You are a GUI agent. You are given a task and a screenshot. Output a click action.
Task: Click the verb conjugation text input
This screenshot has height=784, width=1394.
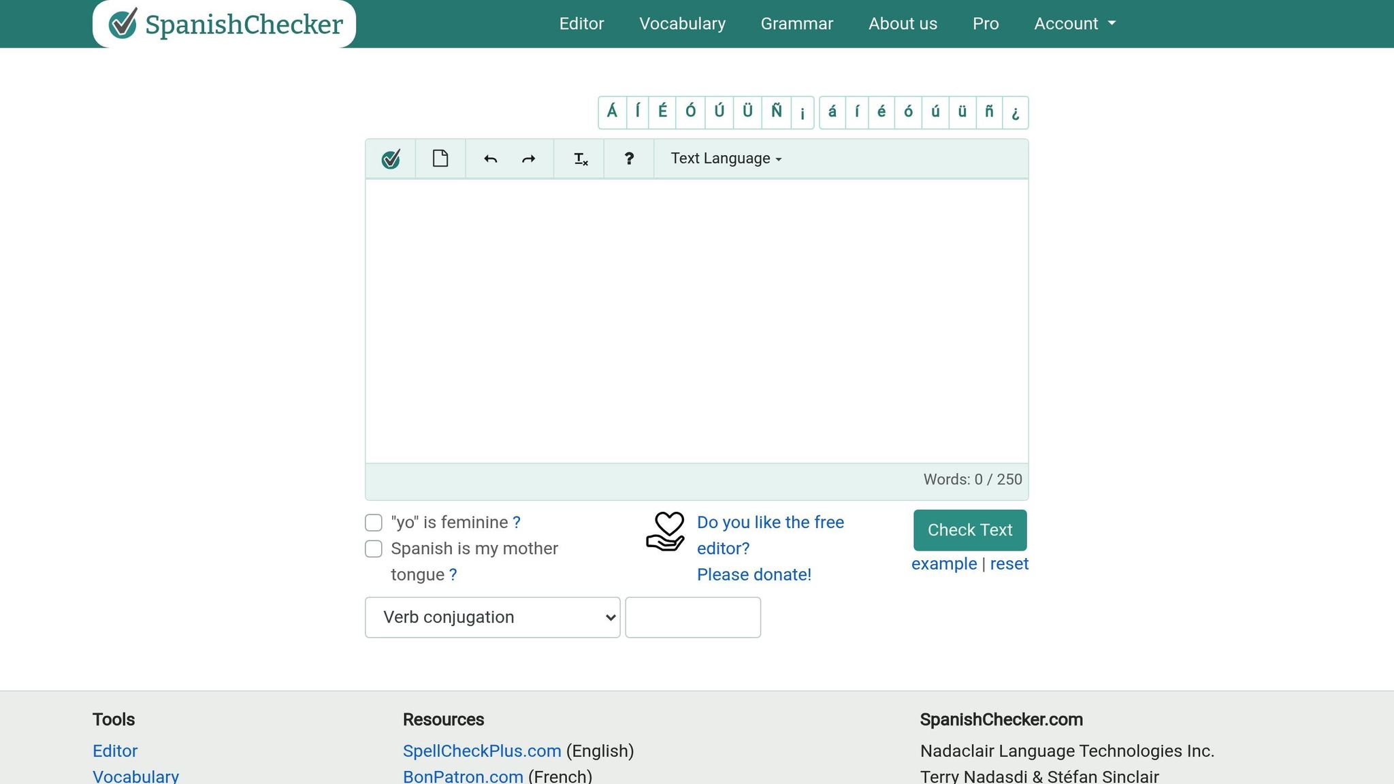pyautogui.click(x=693, y=617)
